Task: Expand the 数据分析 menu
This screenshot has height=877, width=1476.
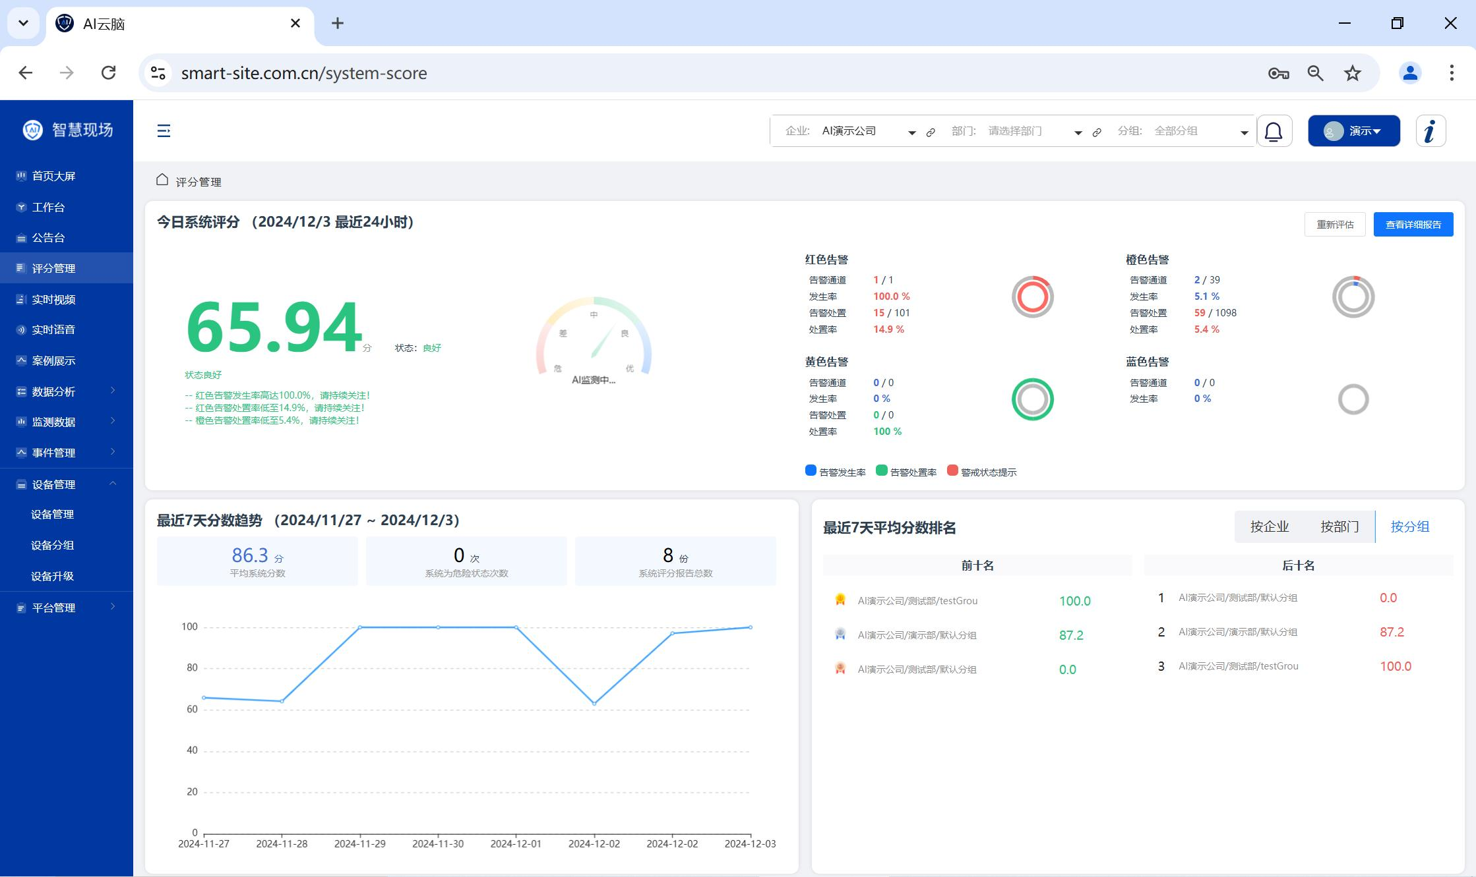Action: click(67, 391)
